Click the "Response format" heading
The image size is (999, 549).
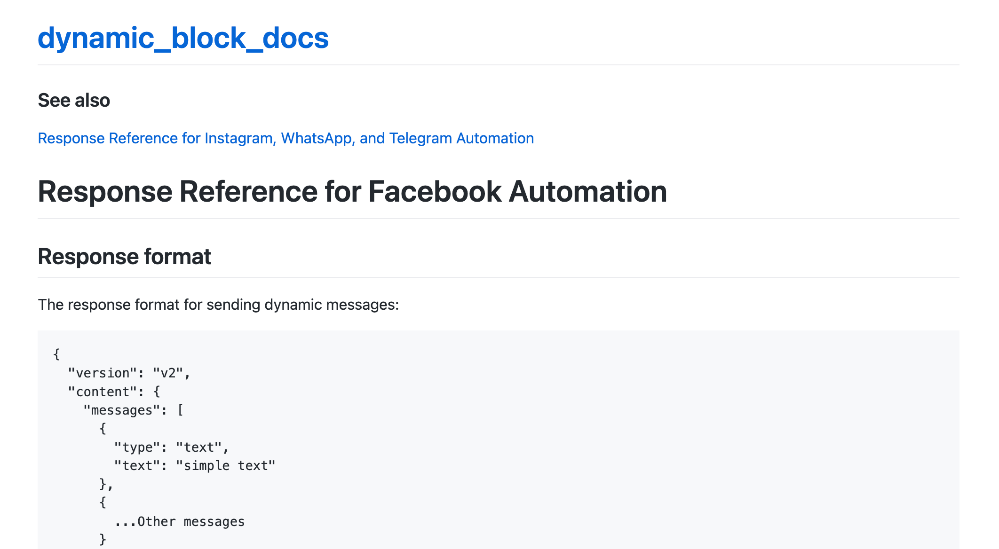pyautogui.click(x=124, y=257)
